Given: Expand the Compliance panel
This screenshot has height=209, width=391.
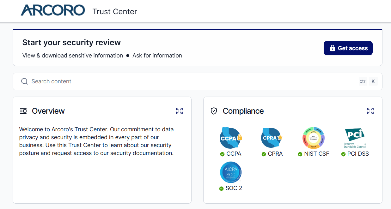Looking at the screenshot, I should (370, 111).
